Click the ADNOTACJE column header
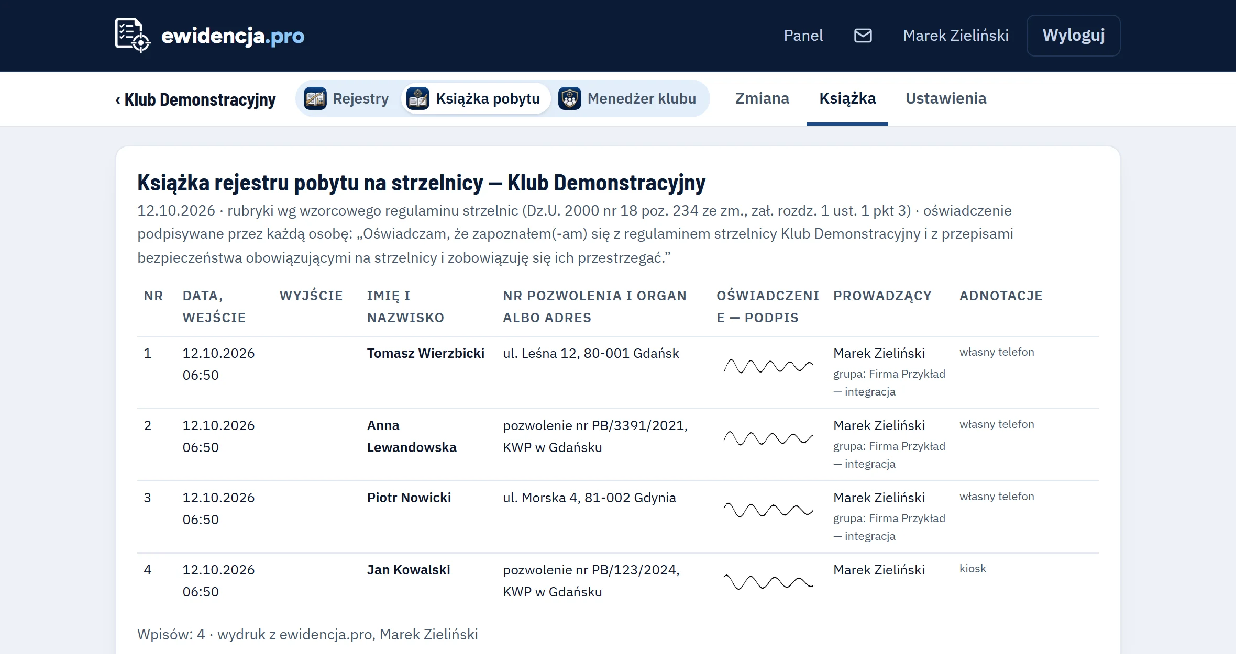Screen dimensions: 1236x654 [x=1001, y=296]
